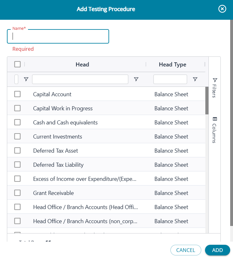
Task: Open the Head column filter options
Action: [x=136, y=79]
